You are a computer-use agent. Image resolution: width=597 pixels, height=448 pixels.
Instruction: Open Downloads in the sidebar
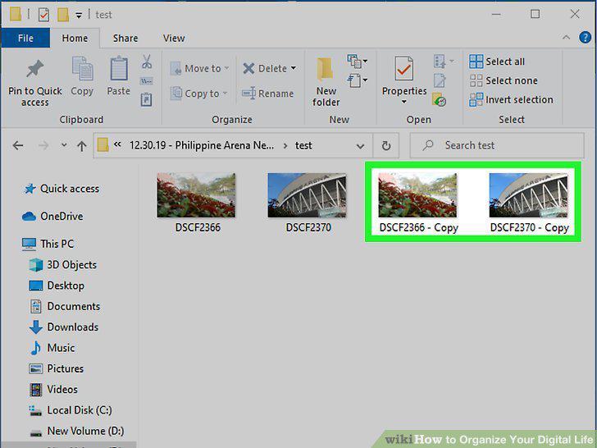point(64,327)
